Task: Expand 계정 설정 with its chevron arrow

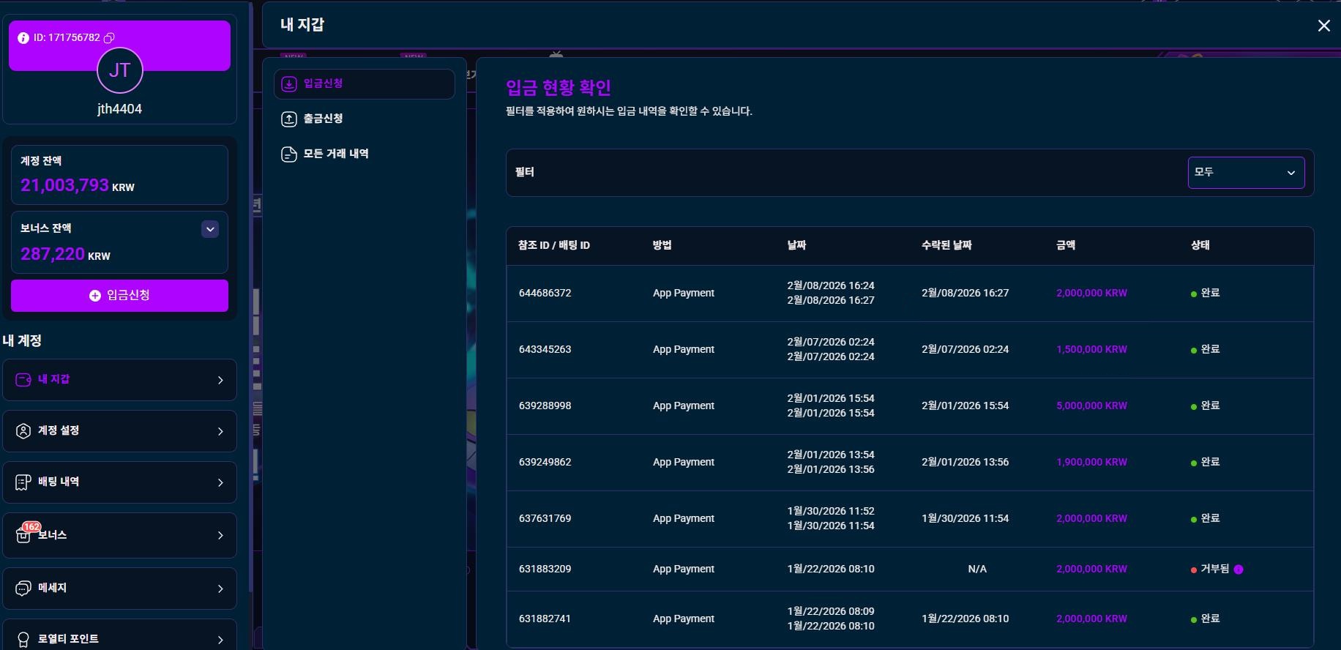Action: coord(220,432)
